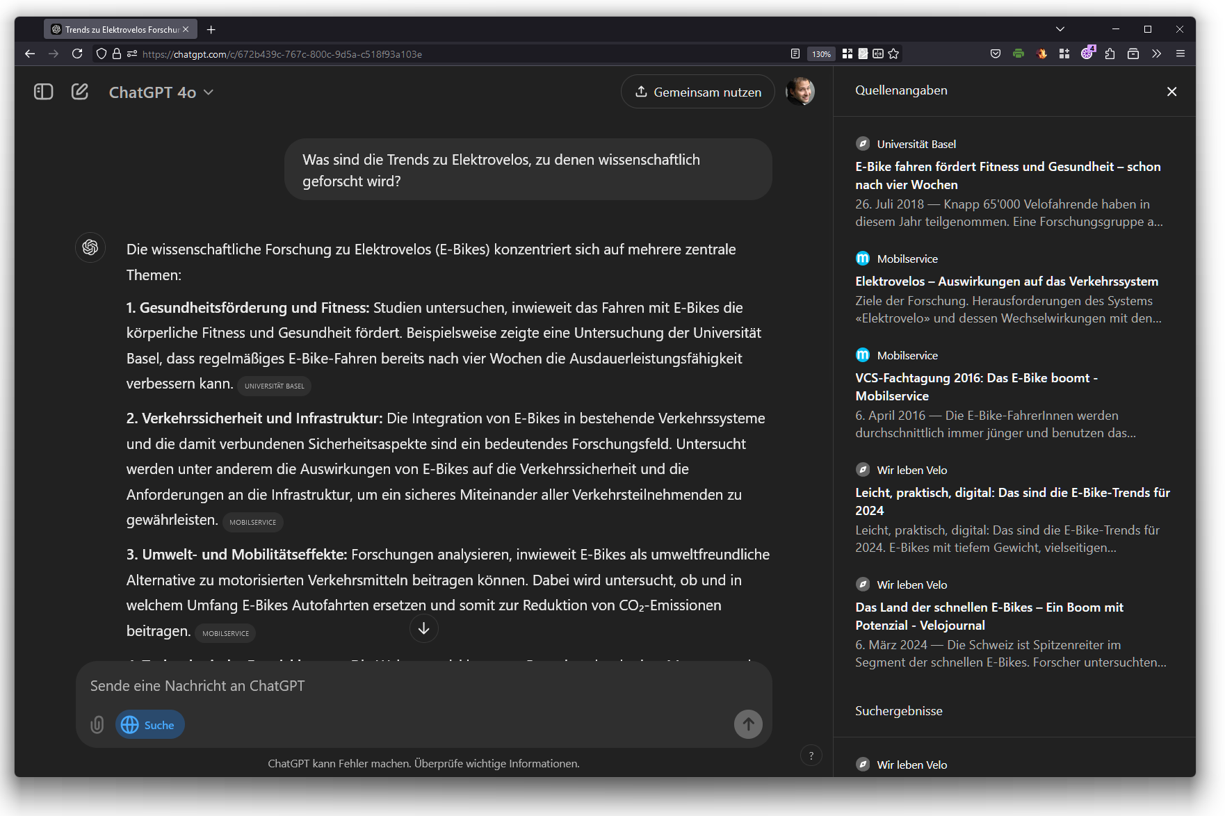Open a new browser tab
This screenshot has width=1225, height=816.
pos(211,29)
